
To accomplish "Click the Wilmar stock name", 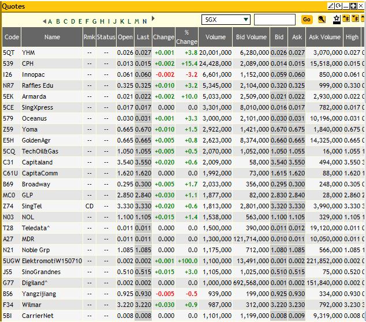I will [32, 305].
